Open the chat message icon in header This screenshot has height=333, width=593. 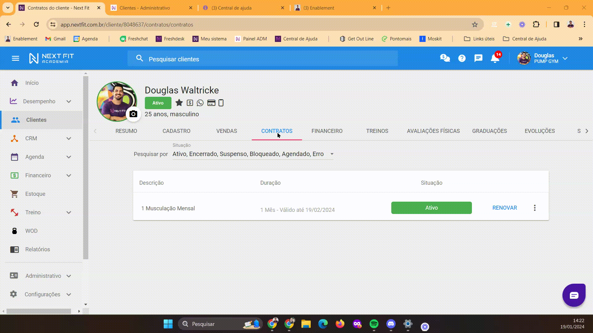pyautogui.click(x=478, y=58)
